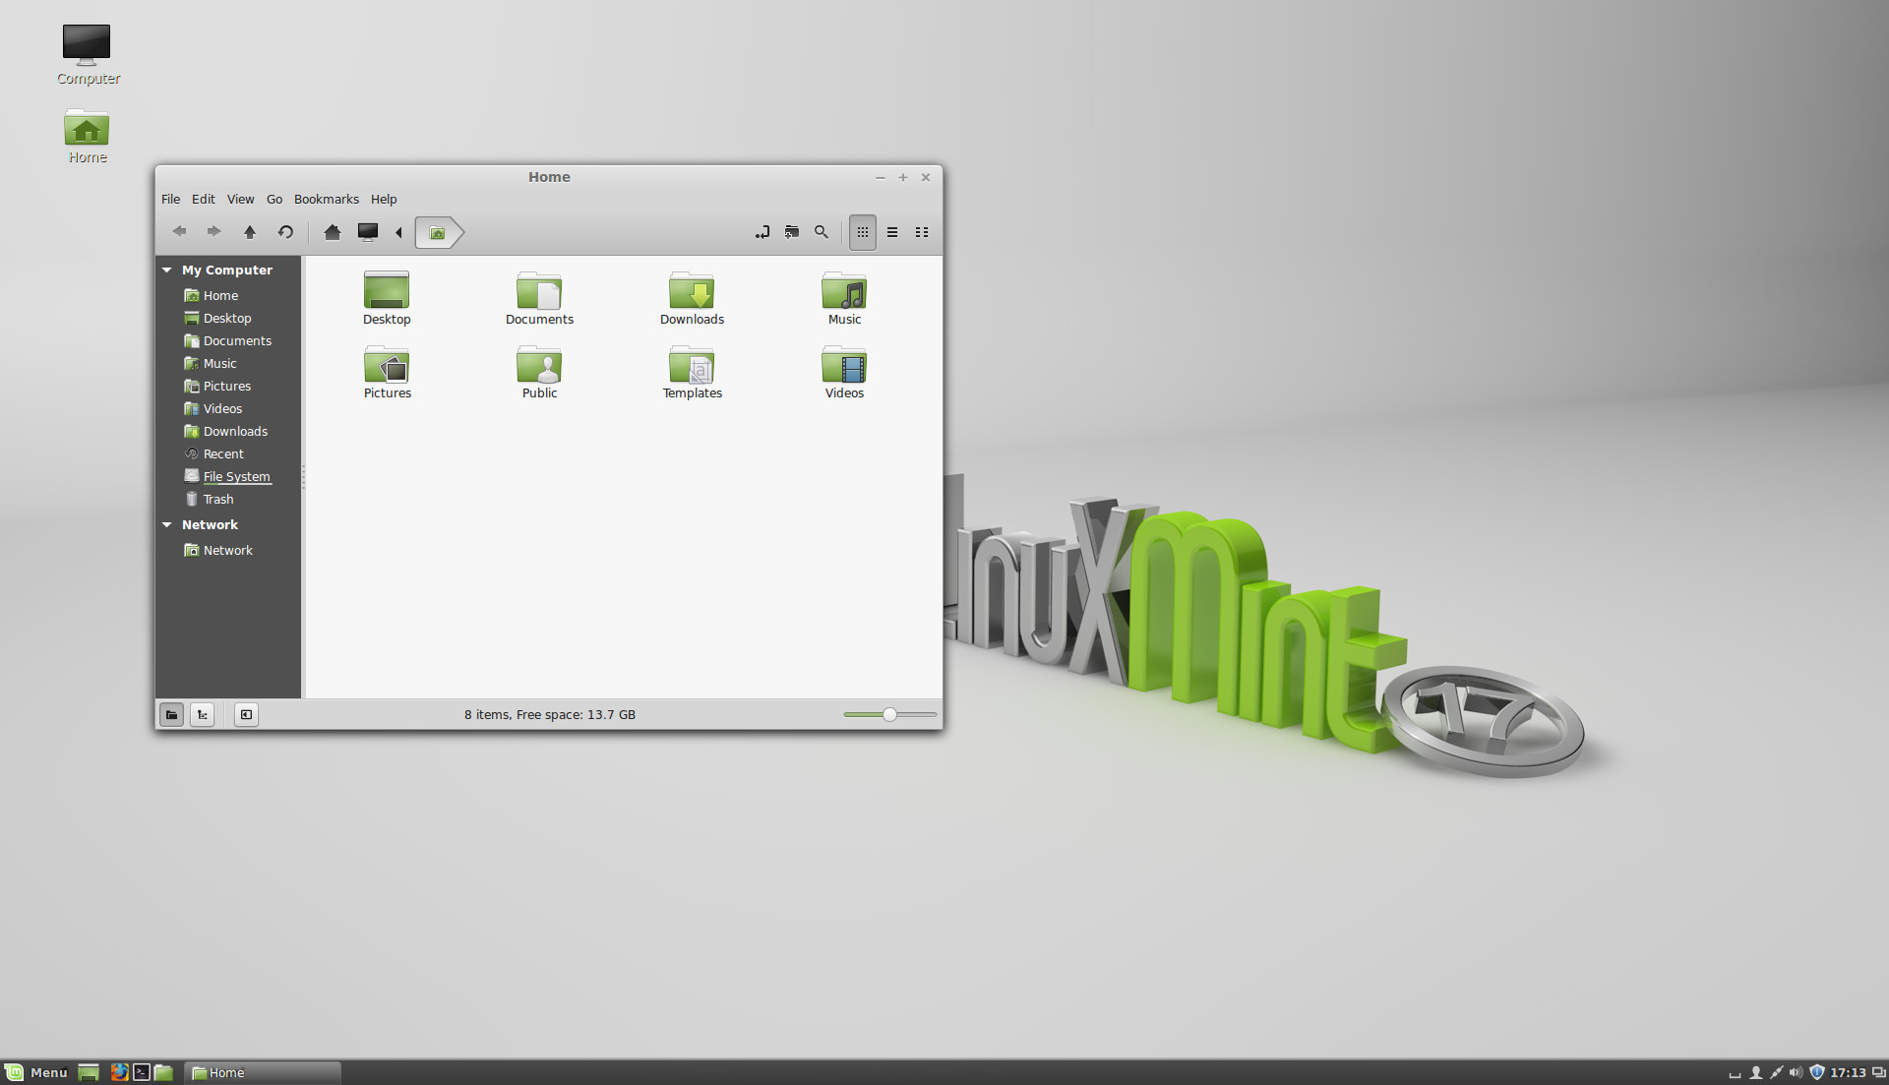Select the Pictures folder icon
The width and height of the screenshot is (1889, 1085).
[387, 371]
